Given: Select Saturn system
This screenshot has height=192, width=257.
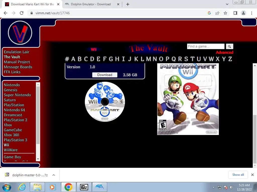Looking at the screenshot, I should pos(10,100).
